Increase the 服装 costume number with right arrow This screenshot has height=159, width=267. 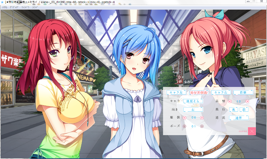click(x=202, y=118)
